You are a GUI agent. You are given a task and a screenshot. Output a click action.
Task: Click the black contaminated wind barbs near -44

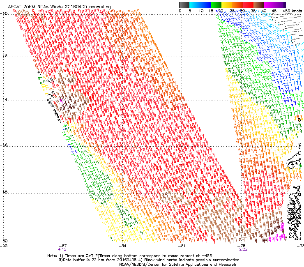[54, 108]
